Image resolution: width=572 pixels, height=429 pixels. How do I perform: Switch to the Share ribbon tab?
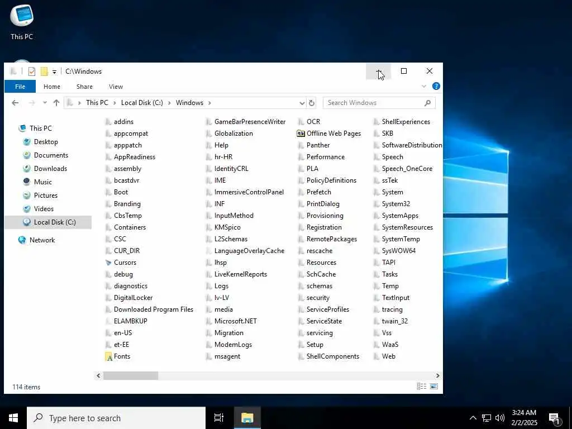click(85, 87)
